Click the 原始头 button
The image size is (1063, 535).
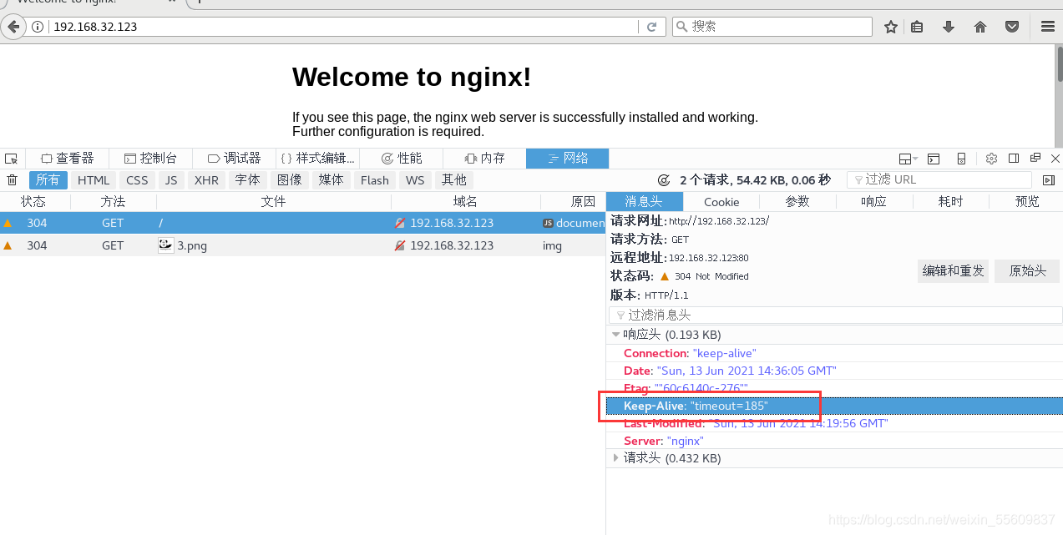tap(1027, 270)
